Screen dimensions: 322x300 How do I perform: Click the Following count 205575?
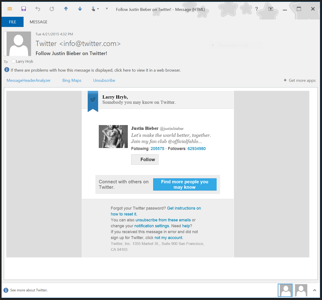click(157, 149)
